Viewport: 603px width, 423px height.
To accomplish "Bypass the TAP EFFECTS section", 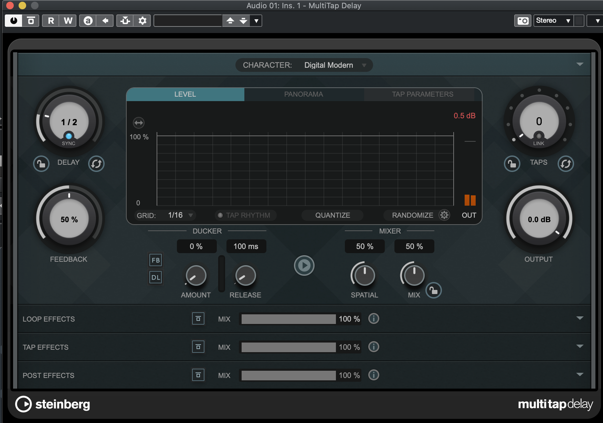I will 198,347.
